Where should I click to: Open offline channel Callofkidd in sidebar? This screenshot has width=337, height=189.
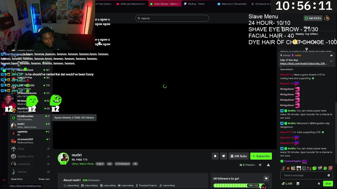click(30, 164)
